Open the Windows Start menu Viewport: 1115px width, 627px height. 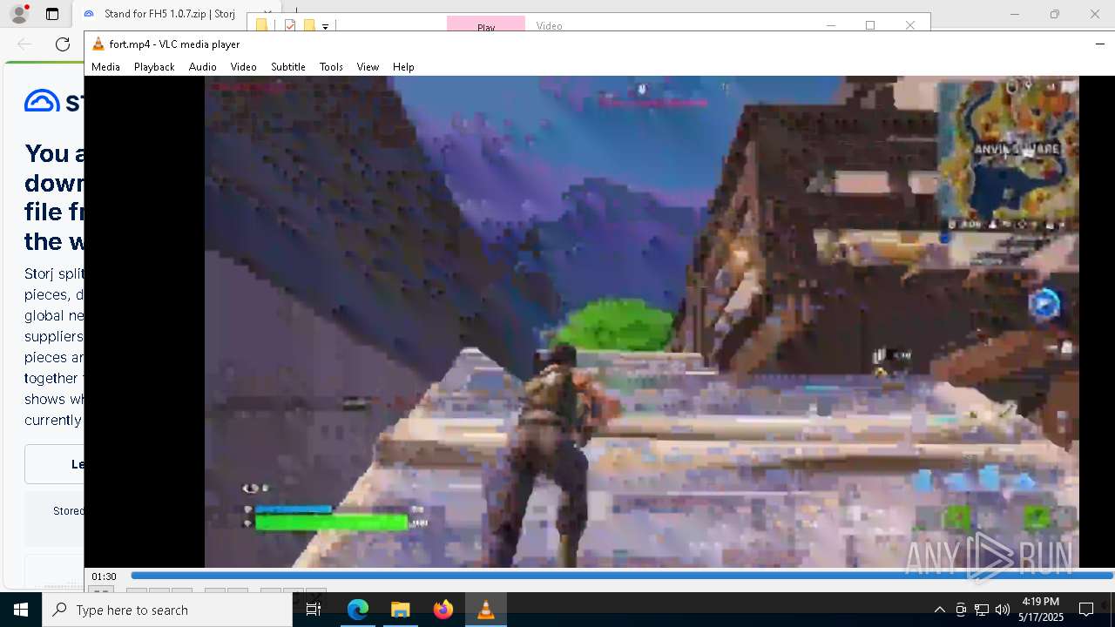tap(21, 610)
